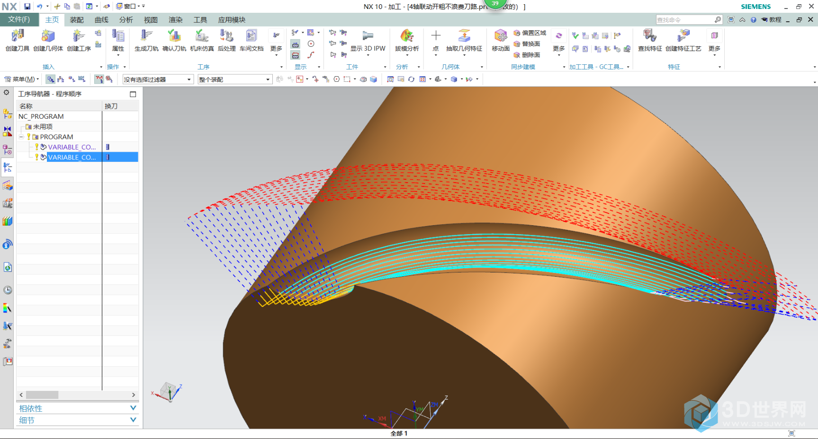
Task: Open the 整个装配 scope dropdown
Action: pyautogui.click(x=234, y=79)
